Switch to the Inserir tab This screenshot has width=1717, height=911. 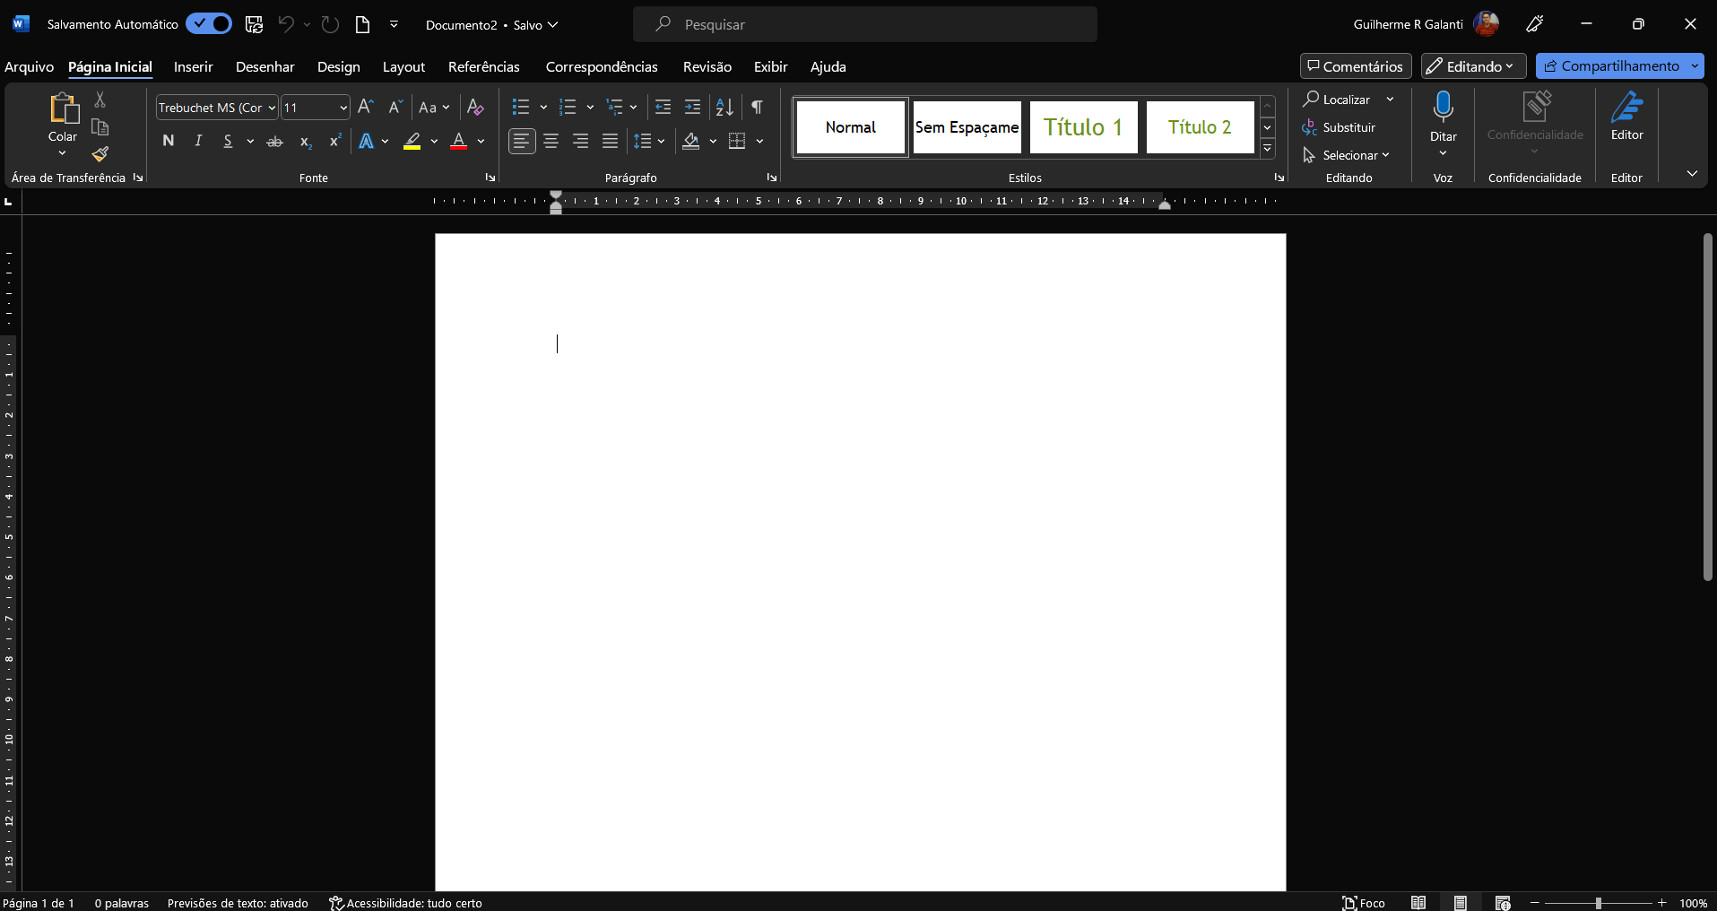click(x=194, y=67)
